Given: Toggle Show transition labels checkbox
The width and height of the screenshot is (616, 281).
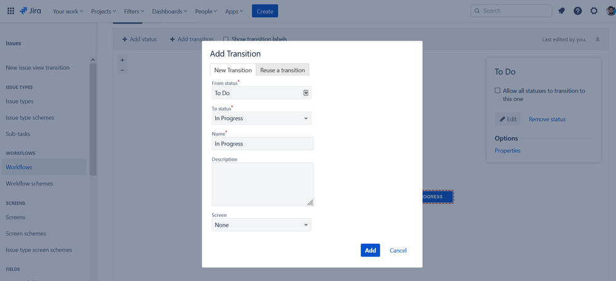Looking at the screenshot, I should (226, 39).
